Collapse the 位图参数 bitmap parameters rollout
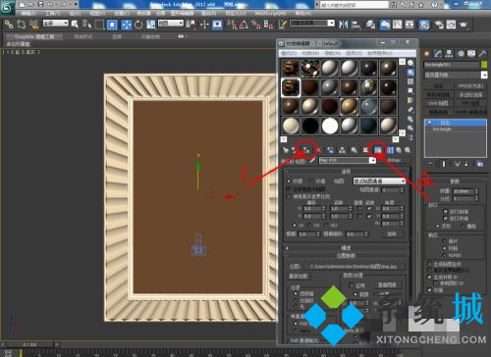Screen dimensions: 491x357 [x=347, y=255]
